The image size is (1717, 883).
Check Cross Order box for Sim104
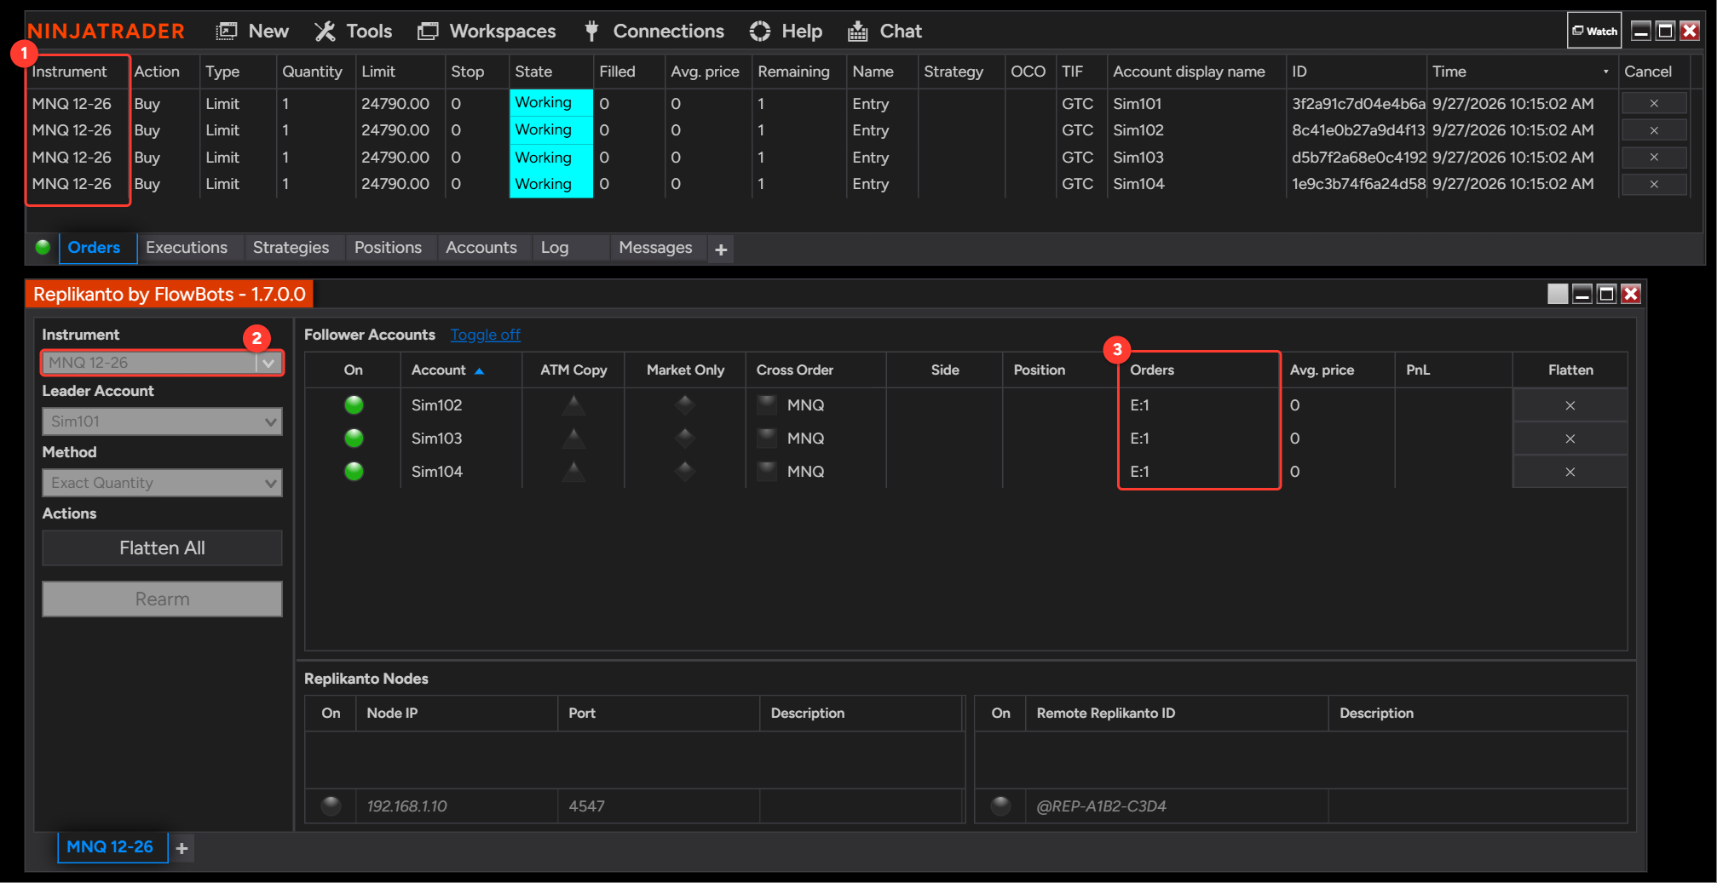point(767,471)
